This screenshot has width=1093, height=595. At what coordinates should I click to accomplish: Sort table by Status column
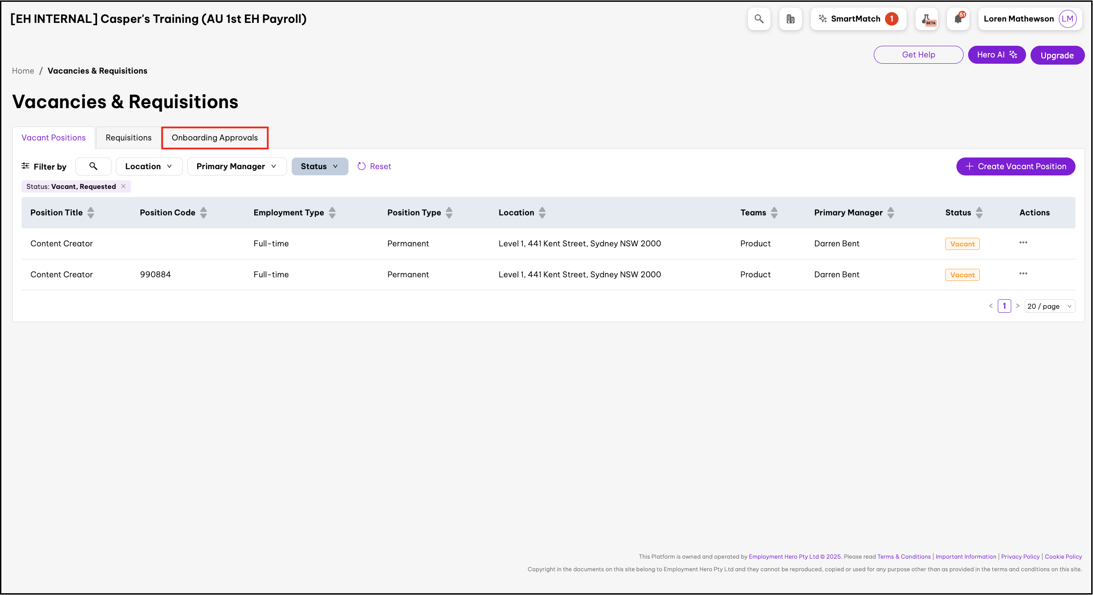979,213
